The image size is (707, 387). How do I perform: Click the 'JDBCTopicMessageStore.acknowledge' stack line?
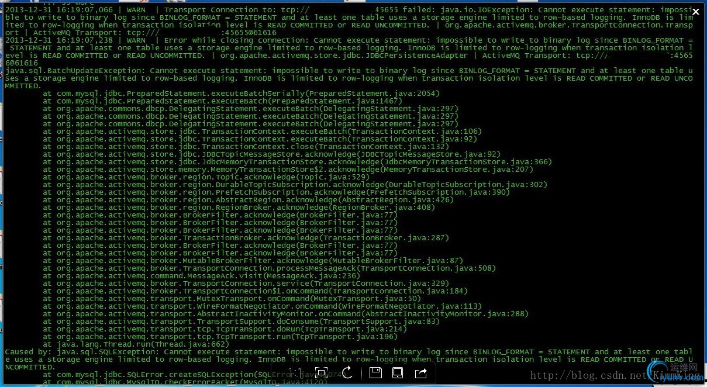[x=271, y=154]
